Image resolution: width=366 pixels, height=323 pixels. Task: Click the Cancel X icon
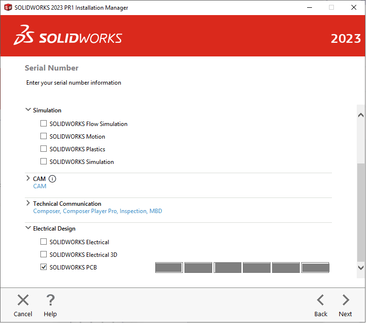23,300
